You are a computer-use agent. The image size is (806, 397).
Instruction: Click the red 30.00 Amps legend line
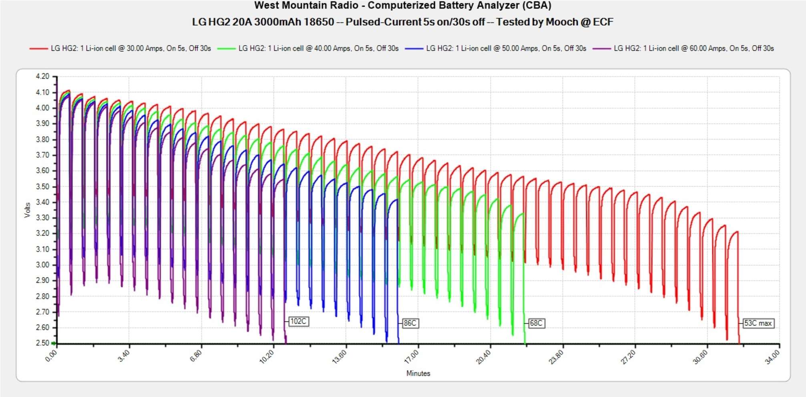tap(38, 48)
